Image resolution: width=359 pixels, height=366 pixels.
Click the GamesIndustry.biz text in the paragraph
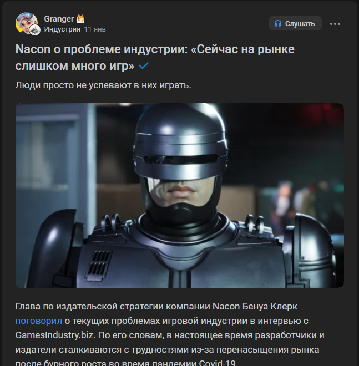pyautogui.click(x=55, y=335)
